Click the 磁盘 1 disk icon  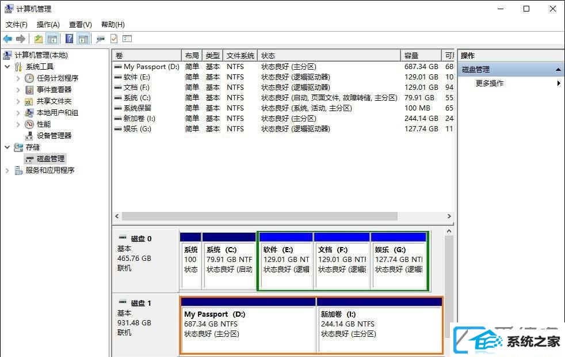[x=123, y=302]
